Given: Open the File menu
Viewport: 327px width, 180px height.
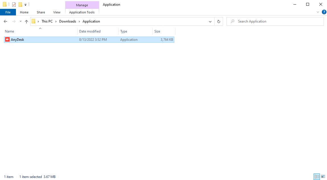Looking at the screenshot, I should 8,12.
